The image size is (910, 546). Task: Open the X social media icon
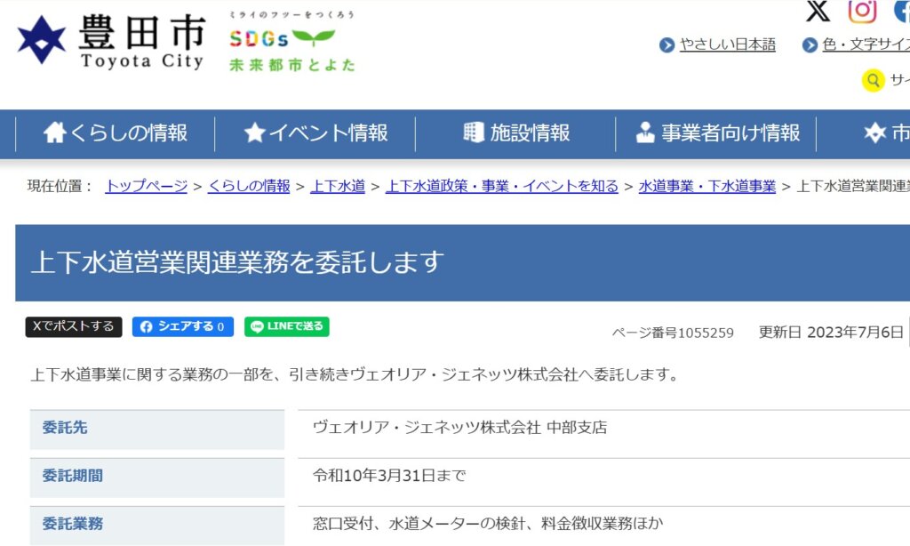[x=818, y=11]
